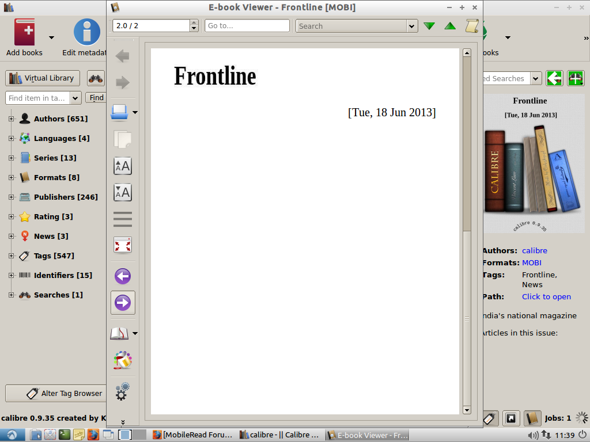Image resolution: width=590 pixels, height=442 pixels.
Task: Click the Frontline book cover thumbnail
Action: pyautogui.click(x=534, y=163)
